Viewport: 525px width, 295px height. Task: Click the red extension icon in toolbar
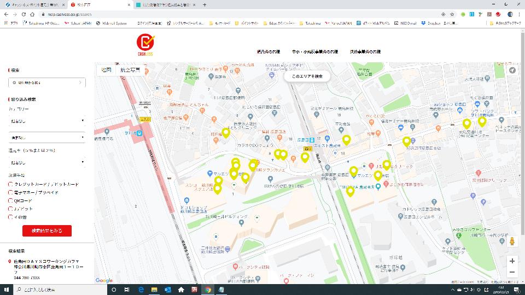click(498, 14)
